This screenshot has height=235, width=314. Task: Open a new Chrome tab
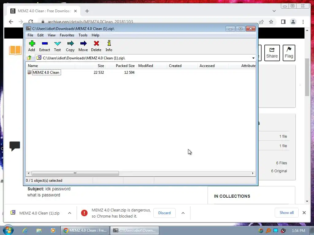tap(87, 11)
